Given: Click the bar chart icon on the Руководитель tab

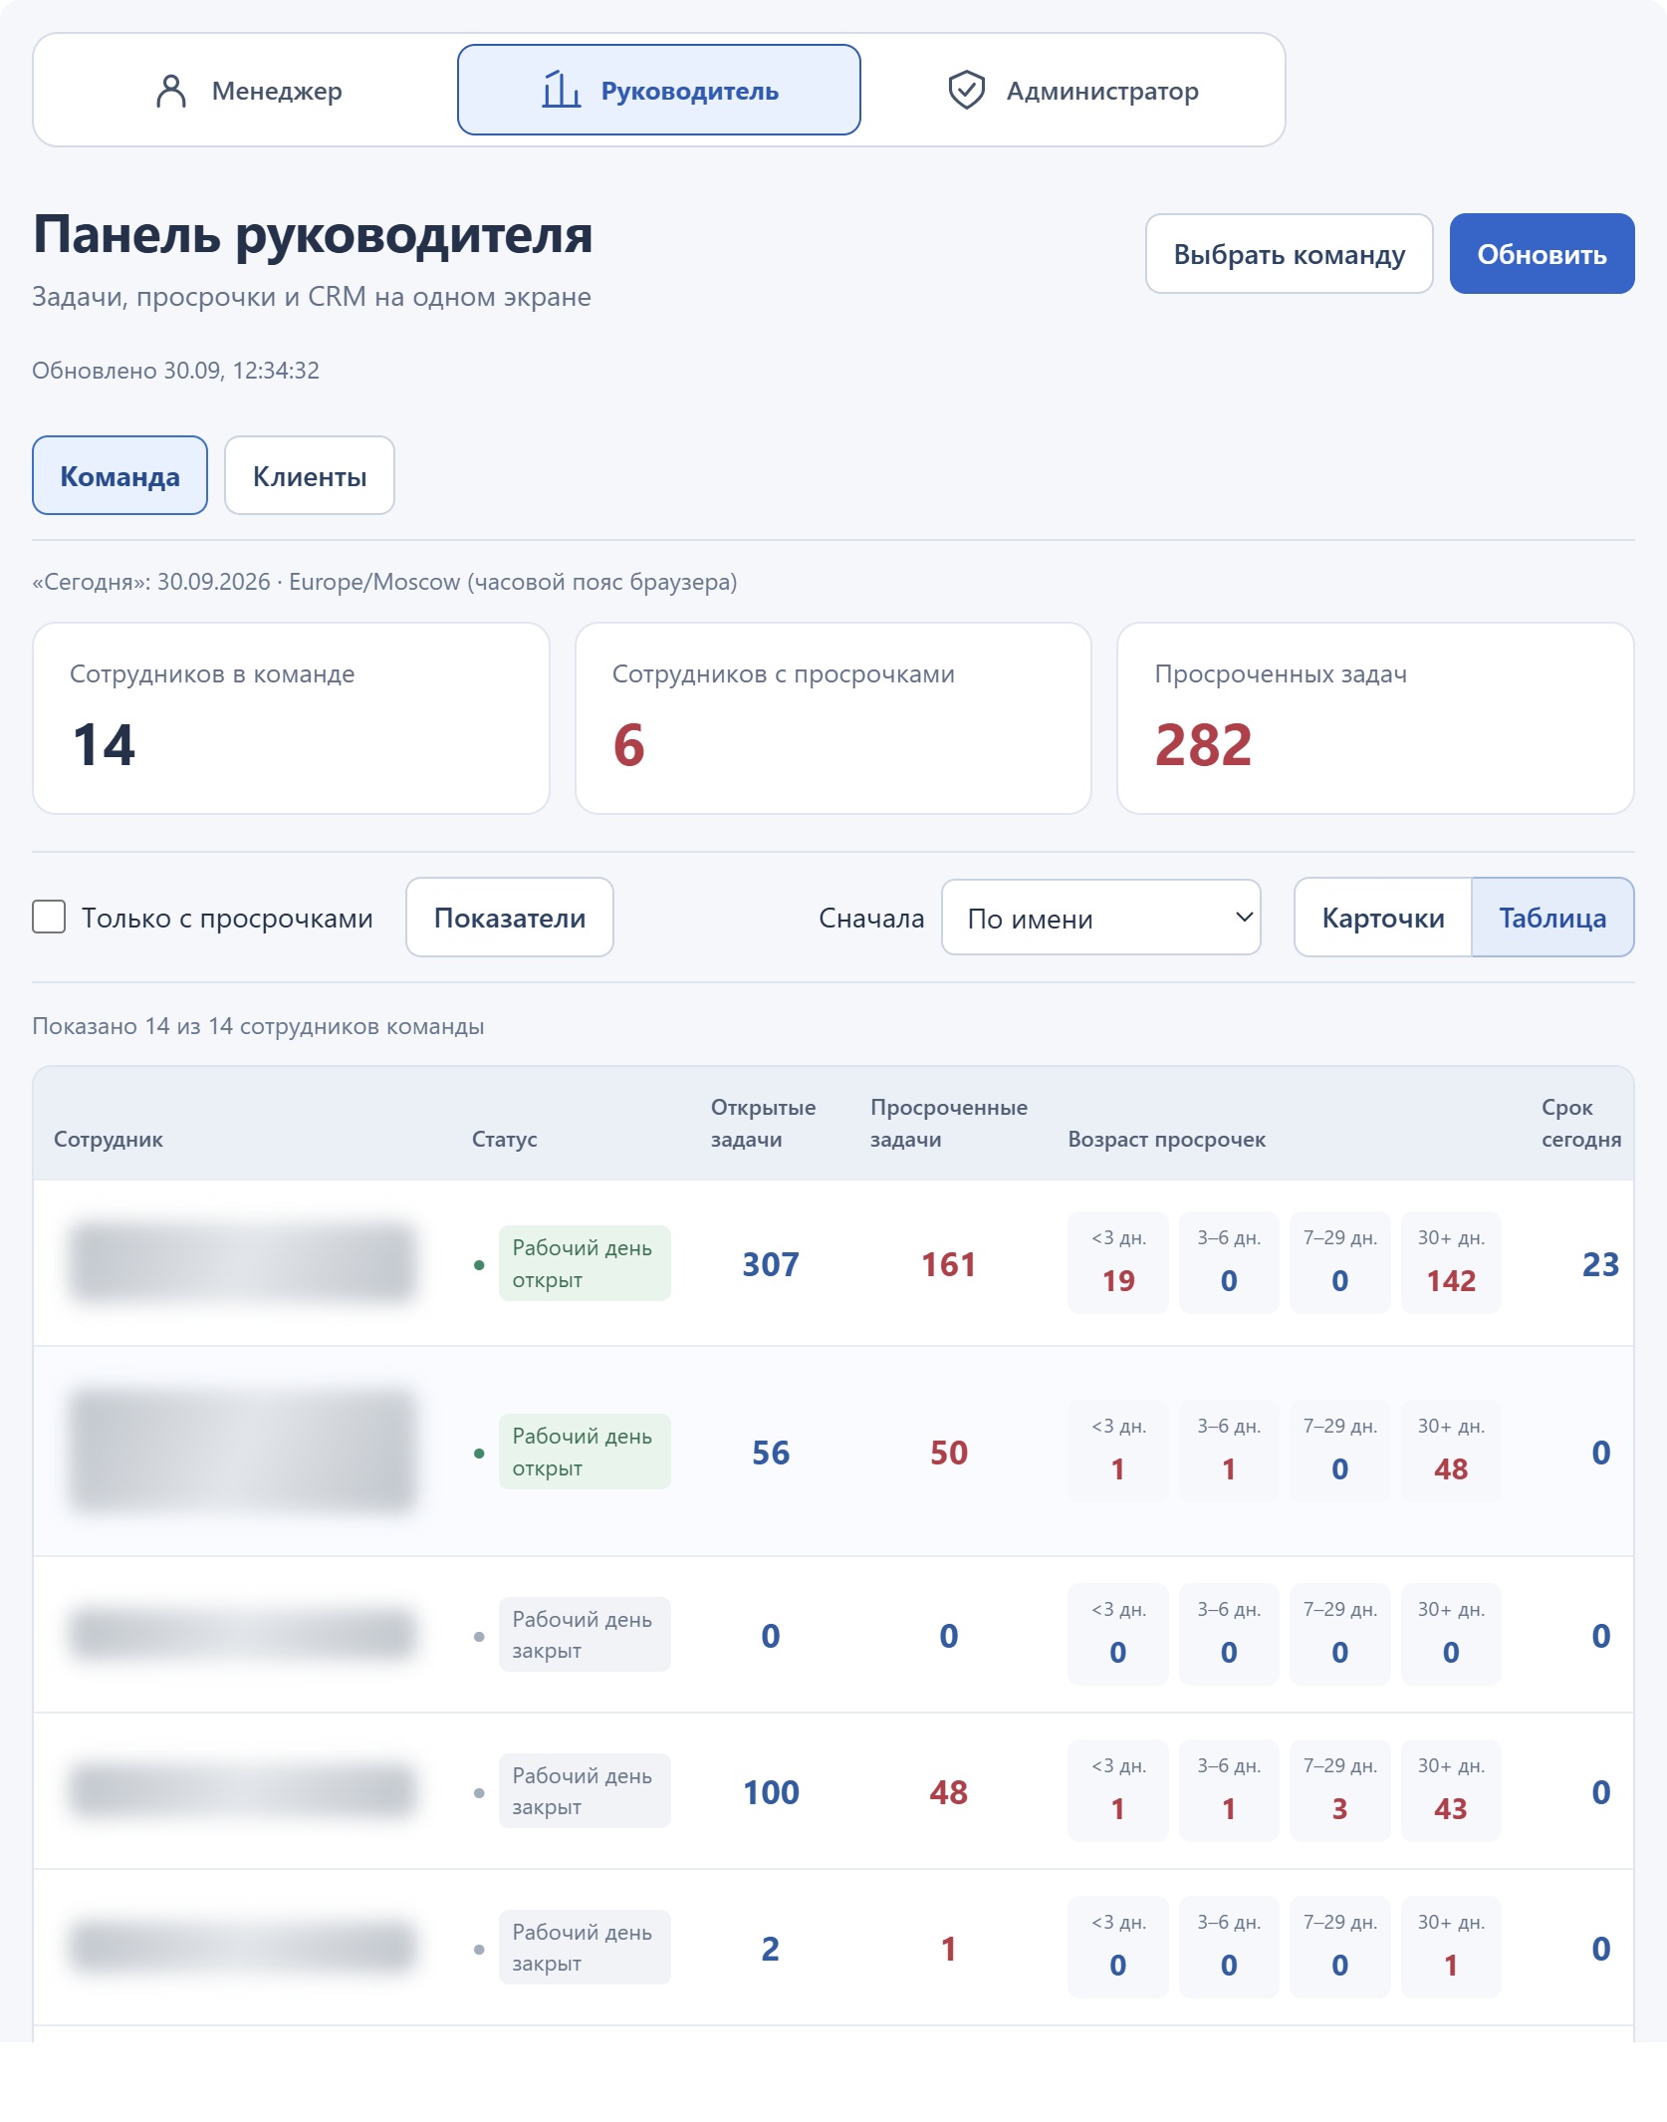Looking at the screenshot, I should [x=561, y=90].
